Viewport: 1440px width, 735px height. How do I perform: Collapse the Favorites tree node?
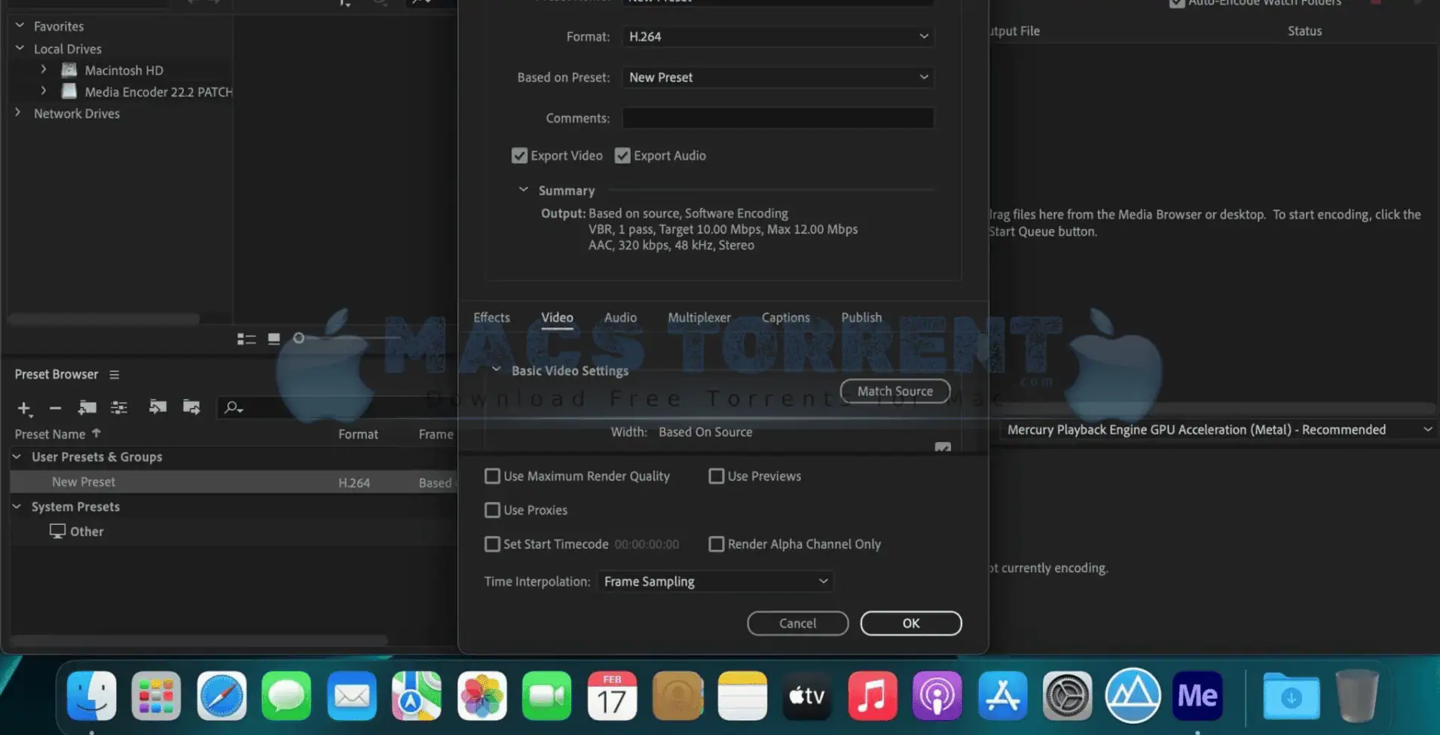[x=20, y=25]
